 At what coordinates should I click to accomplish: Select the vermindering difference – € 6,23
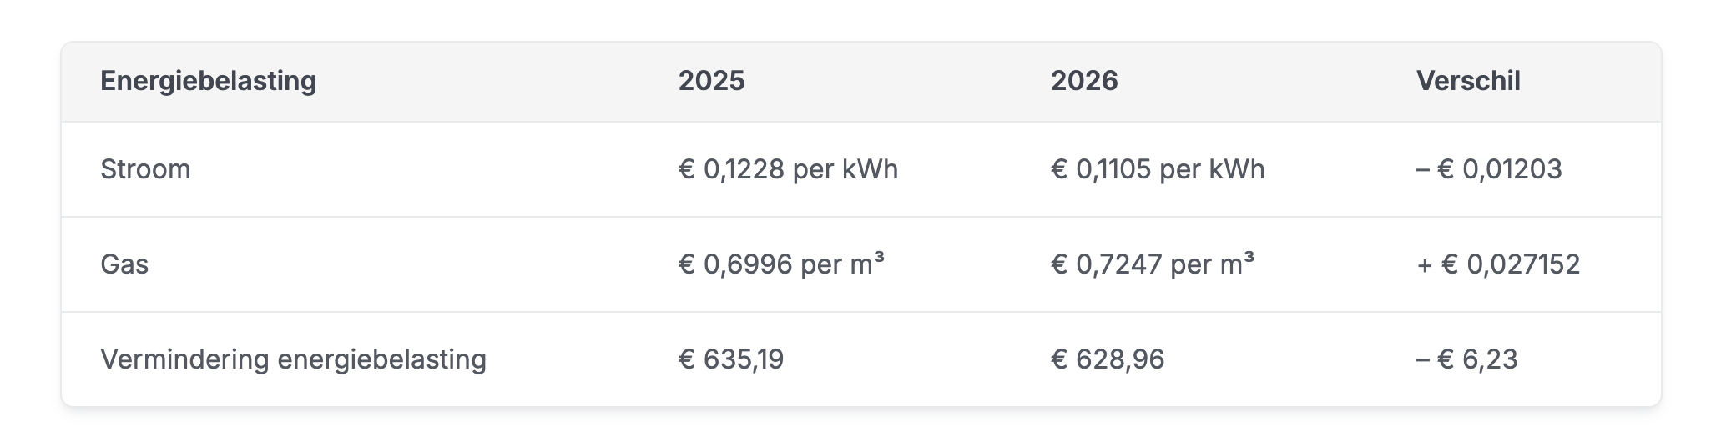point(1466,359)
